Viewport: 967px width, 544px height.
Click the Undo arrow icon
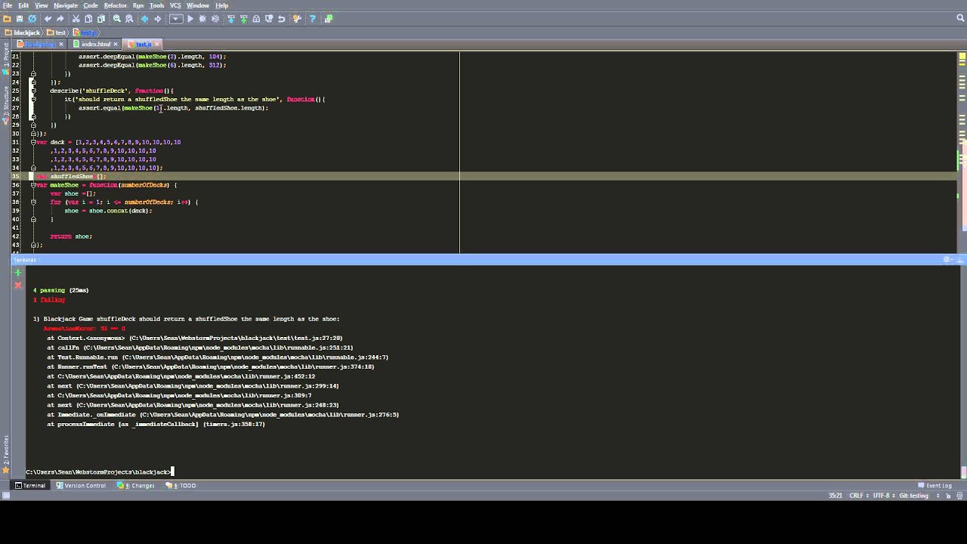pyautogui.click(x=48, y=19)
